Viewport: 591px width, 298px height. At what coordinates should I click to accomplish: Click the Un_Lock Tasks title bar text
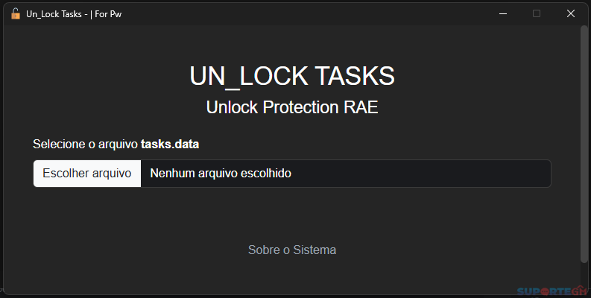pos(54,14)
